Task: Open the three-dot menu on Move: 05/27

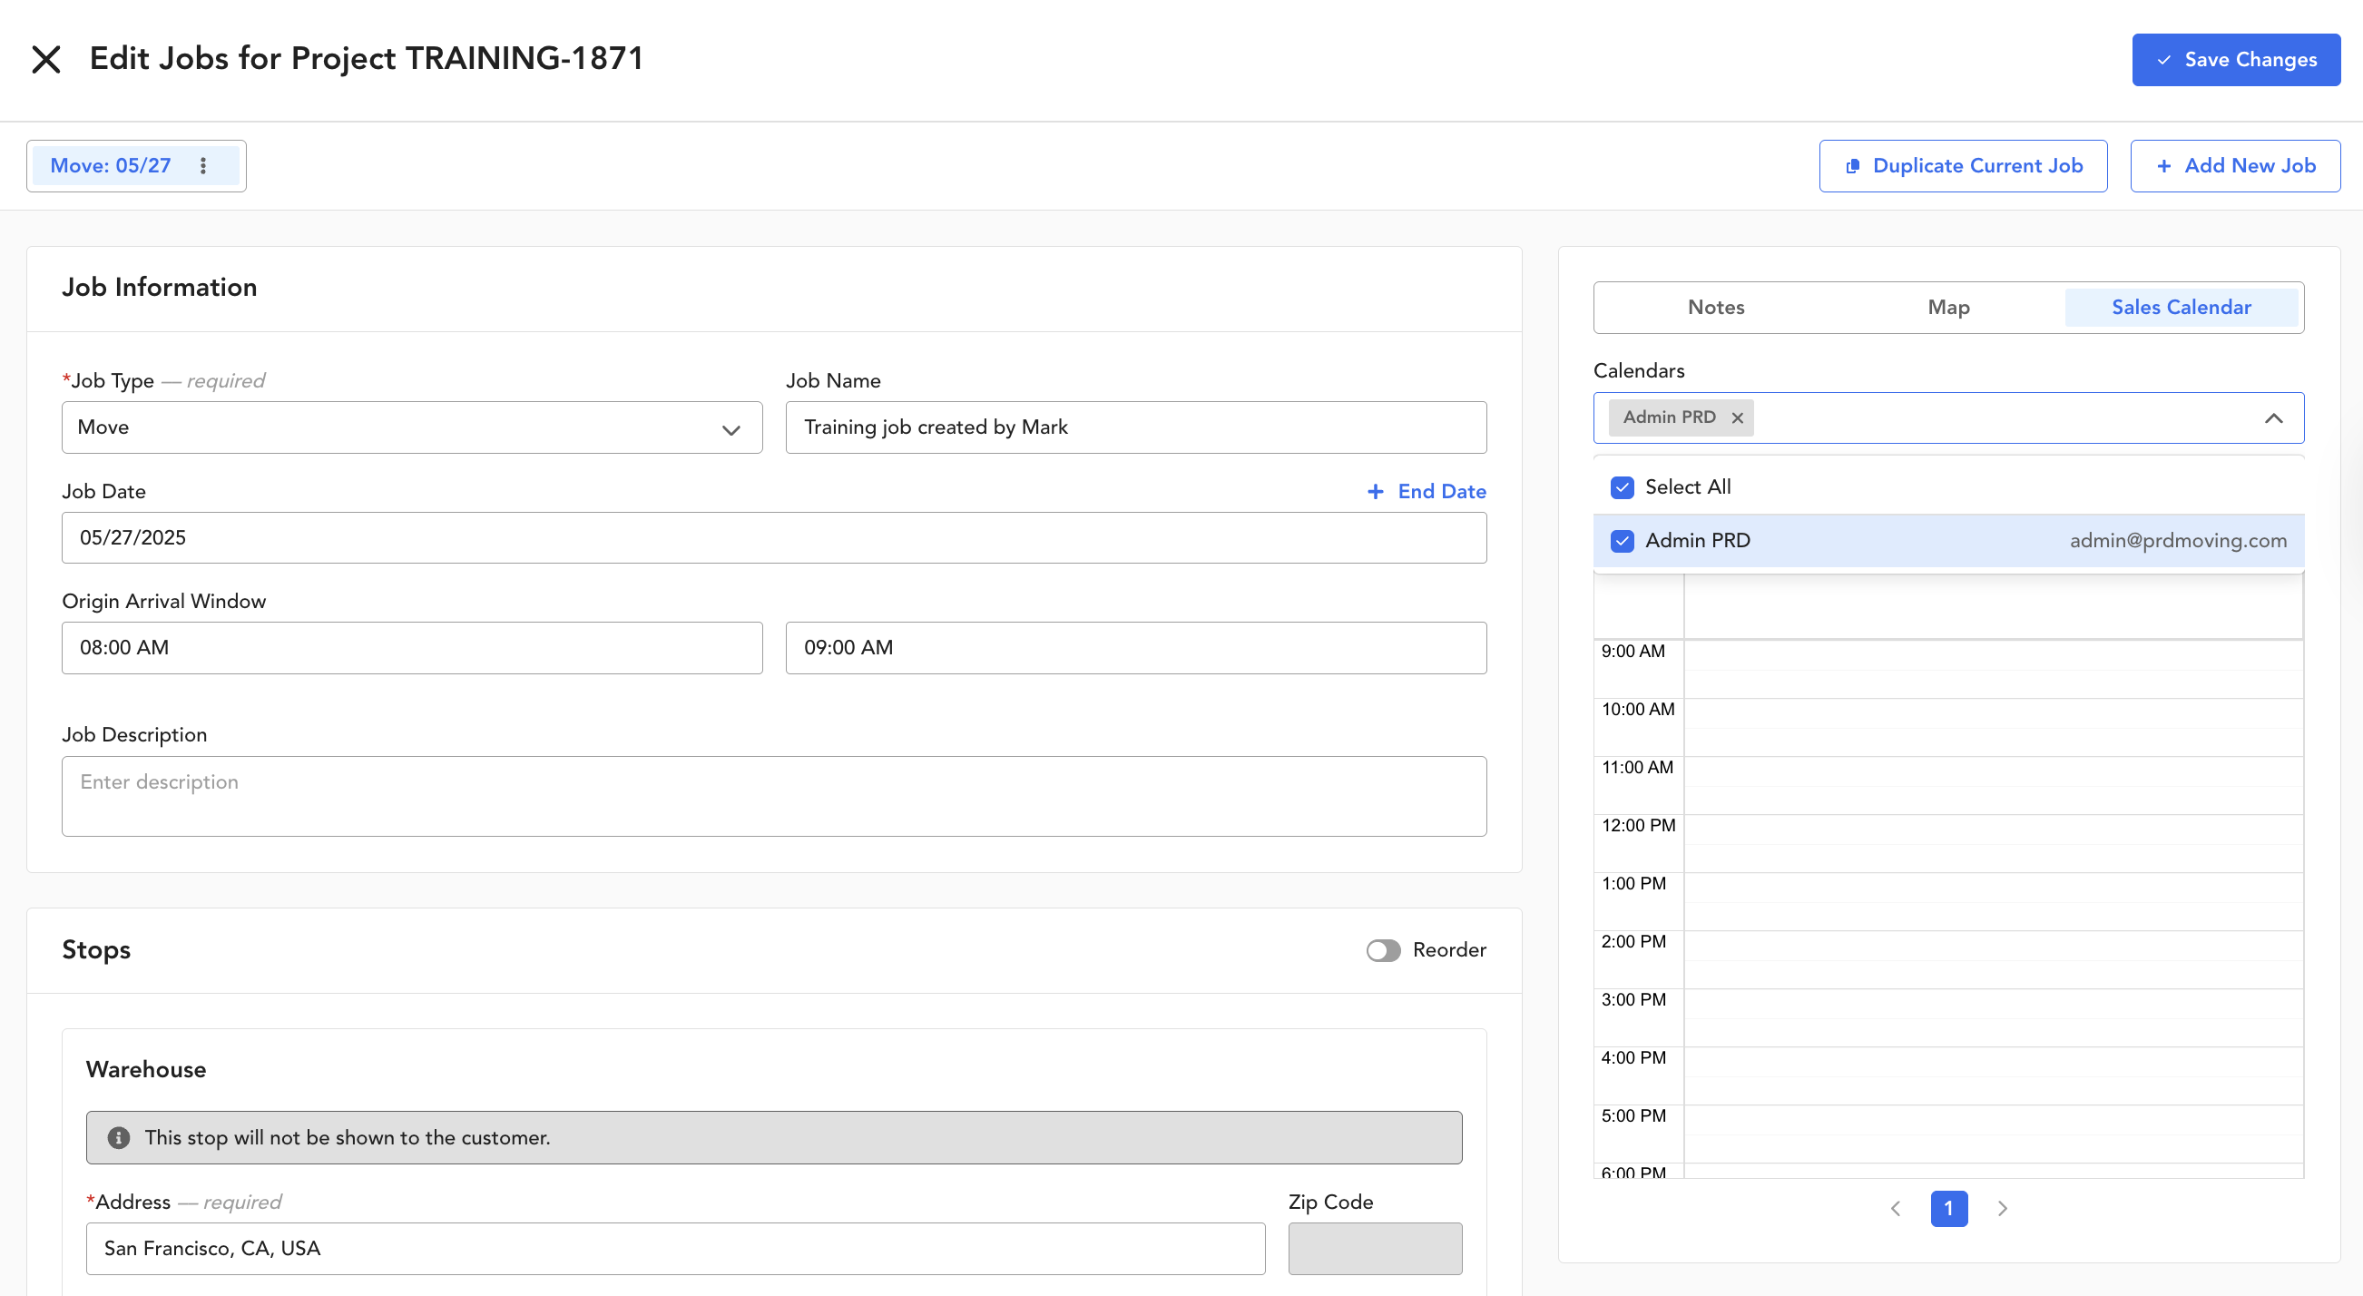Action: click(x=202, y=166)
